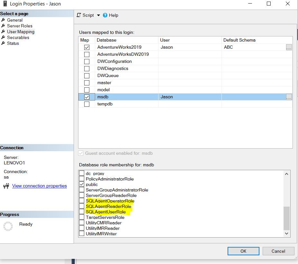Check the ServerGroupAdministratorRole role

[82, 190]
